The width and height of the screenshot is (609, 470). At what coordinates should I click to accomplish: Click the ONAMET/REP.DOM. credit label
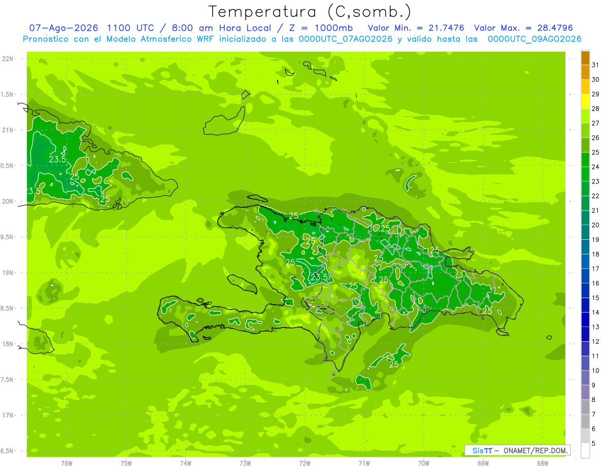534,450
